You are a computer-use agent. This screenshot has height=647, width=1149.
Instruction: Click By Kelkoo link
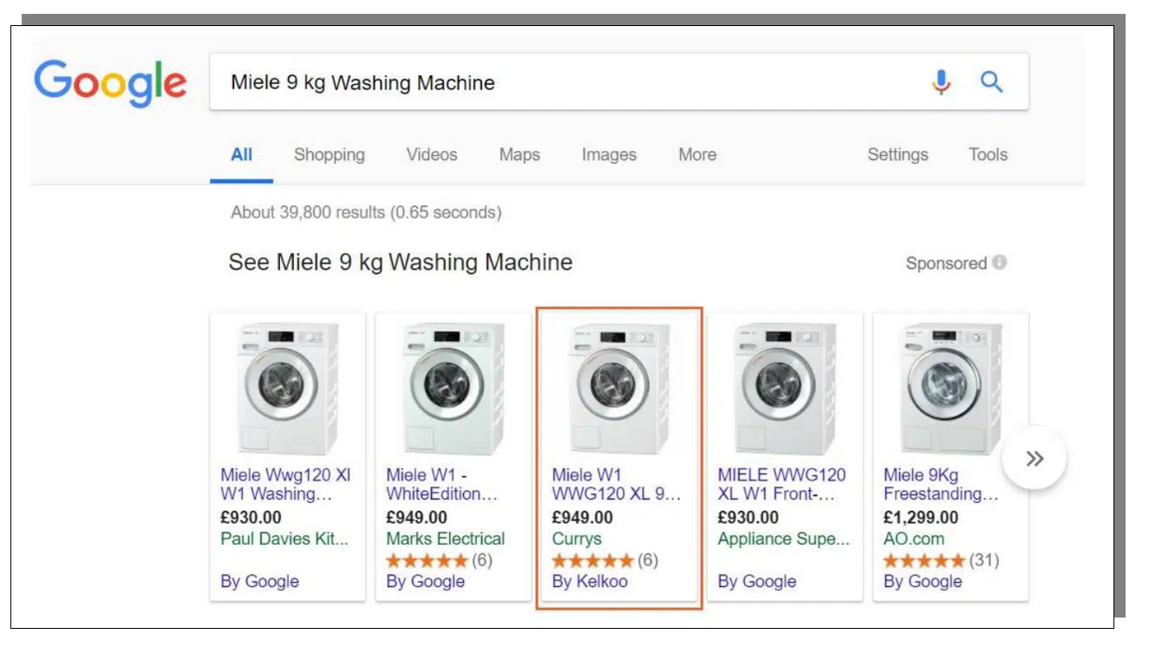pos(590,581)
